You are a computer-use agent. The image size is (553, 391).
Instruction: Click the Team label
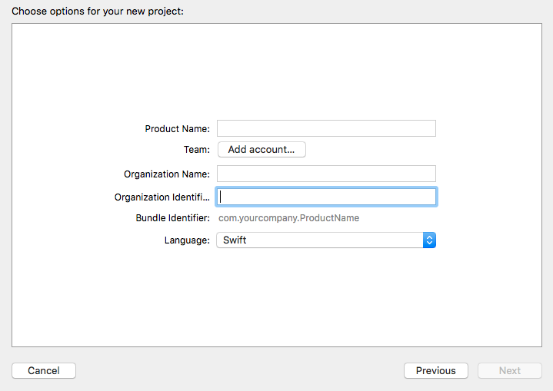pyautogui.click(x=197, y=150)
